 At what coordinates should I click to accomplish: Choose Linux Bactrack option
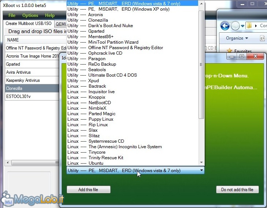(133, 86)
